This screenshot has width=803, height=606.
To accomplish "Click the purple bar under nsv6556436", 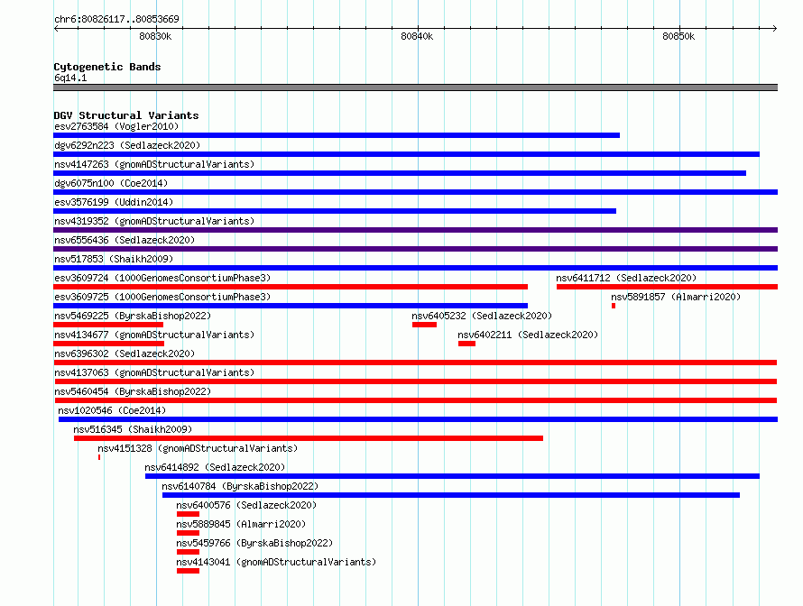I will [x=415, y=249].
